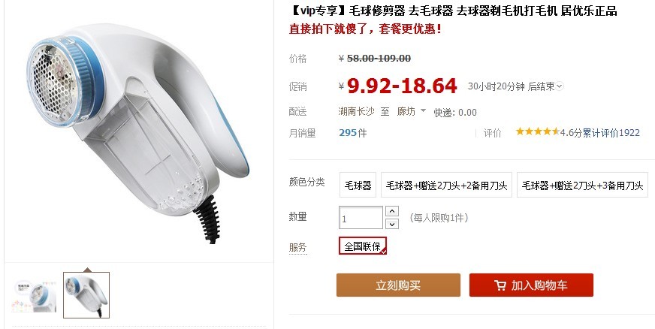Select the 毛球器 option
Viewport: 655px width, 329px height.
pyautogui.click(x=358, y=185)
